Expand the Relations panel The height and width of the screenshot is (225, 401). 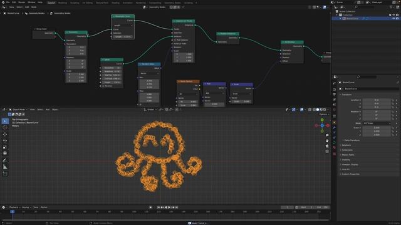pyautogui.click(x=346, y=145)
